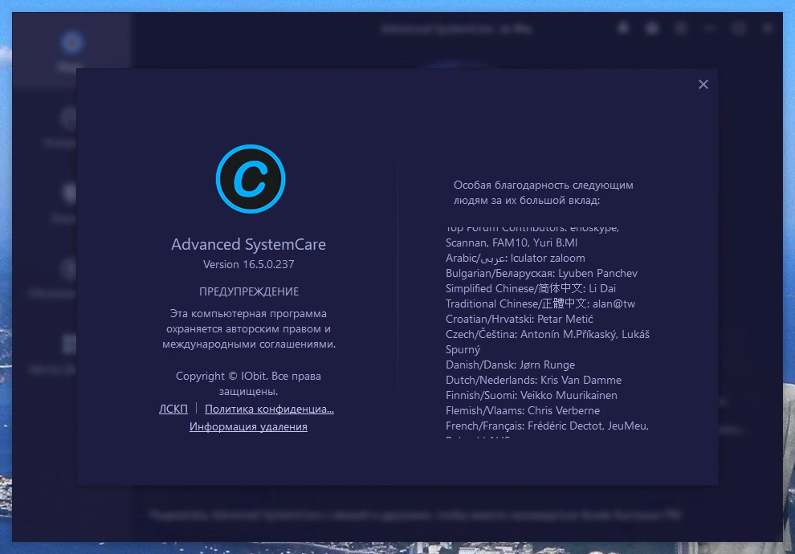
Task: Click the Danish Jørn Runge credit line
Action: pos(510,365)
